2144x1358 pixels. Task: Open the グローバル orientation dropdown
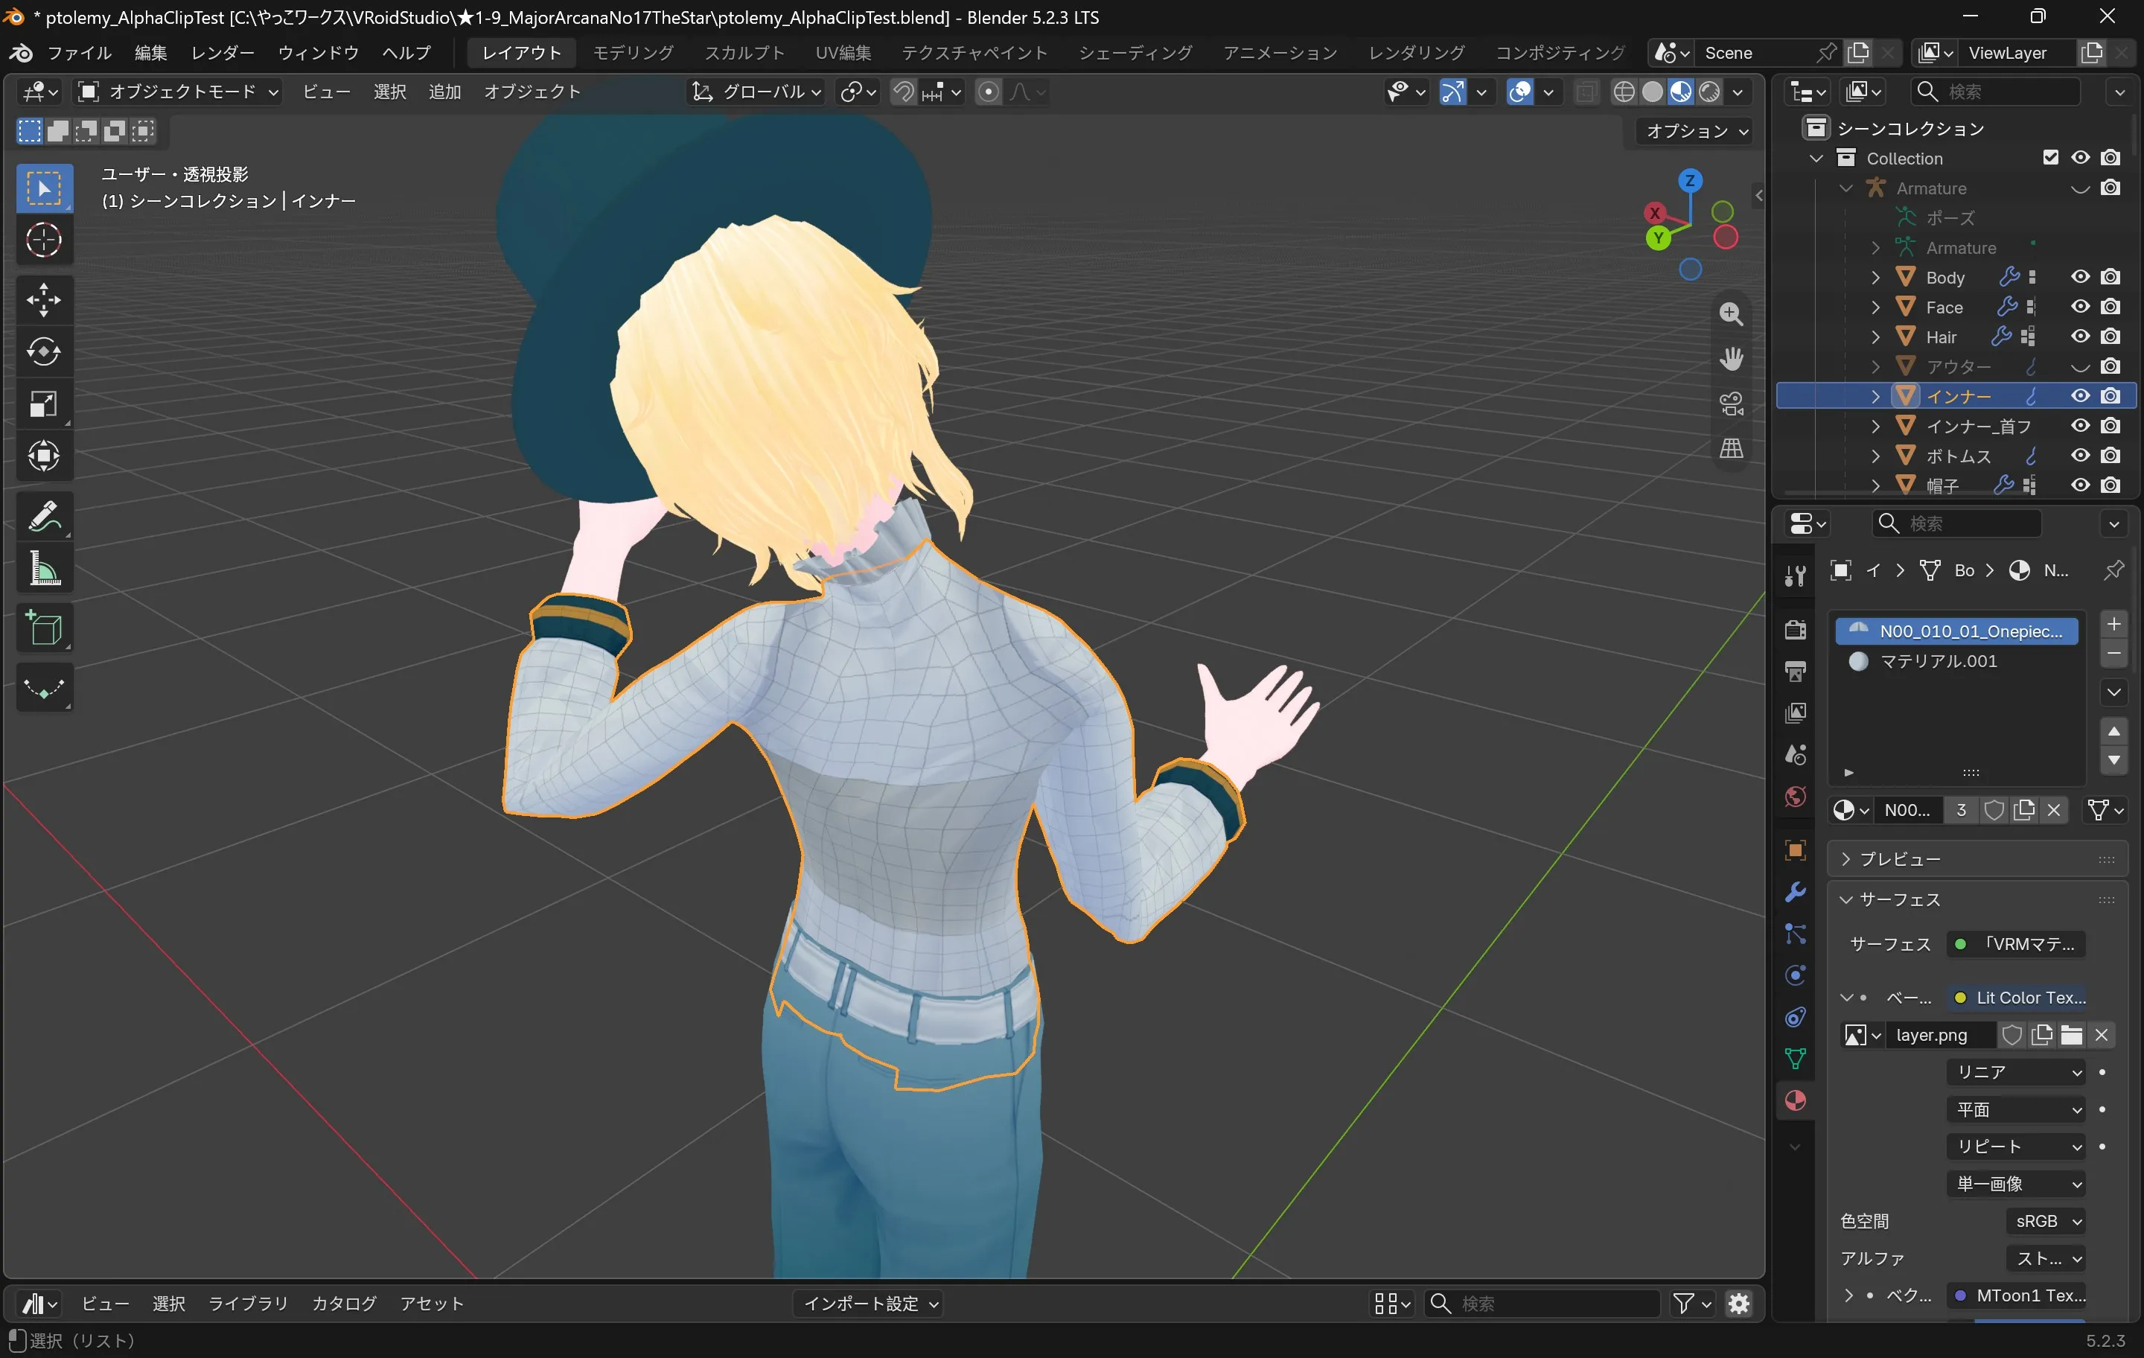click(x=756, y=92)
